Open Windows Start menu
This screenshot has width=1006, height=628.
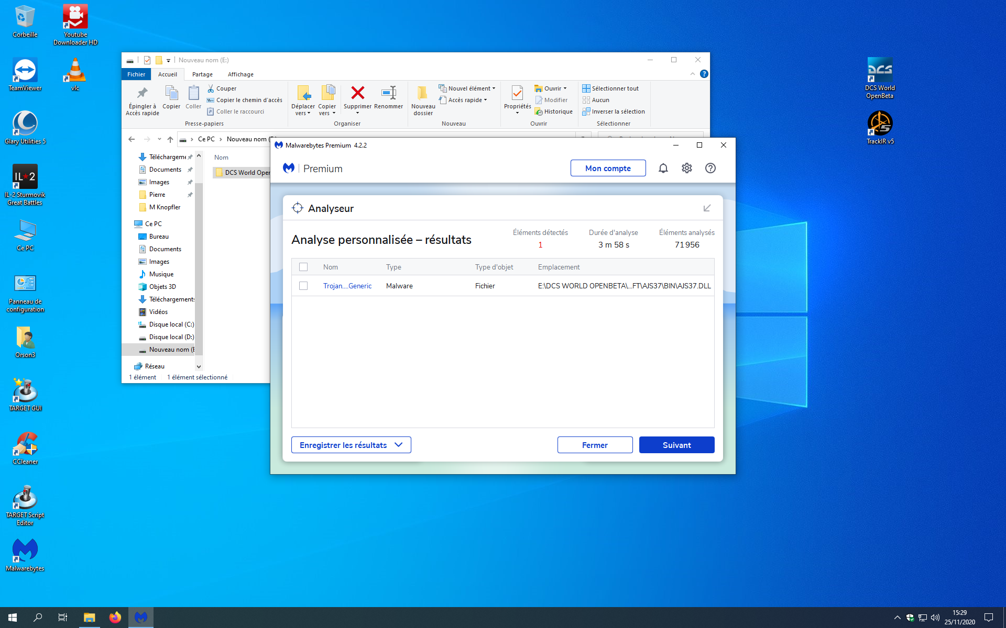(13, 618)
